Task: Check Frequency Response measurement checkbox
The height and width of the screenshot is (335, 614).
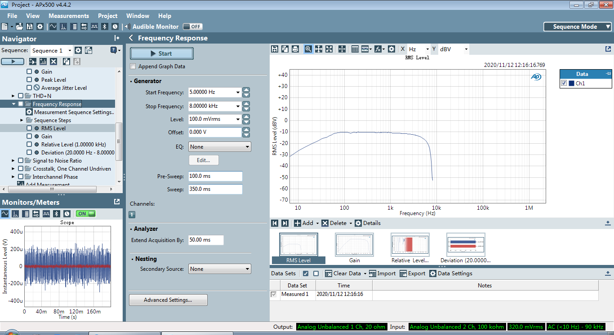Action: tap(21, 104)
